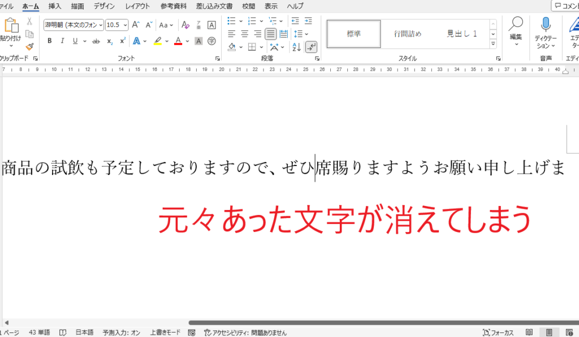Open the font size dropdown
This screenshot has height=337, width=579.
pos(125,25)
